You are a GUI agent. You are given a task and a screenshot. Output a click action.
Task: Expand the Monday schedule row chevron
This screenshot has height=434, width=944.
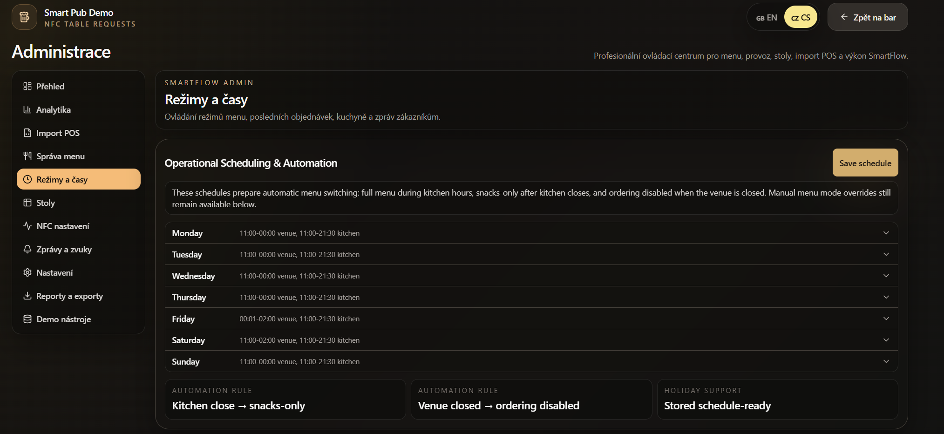click(x=886, y=233)
